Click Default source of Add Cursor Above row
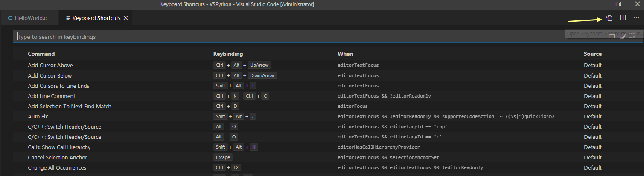The image size is (644, 176). (593, 65)
